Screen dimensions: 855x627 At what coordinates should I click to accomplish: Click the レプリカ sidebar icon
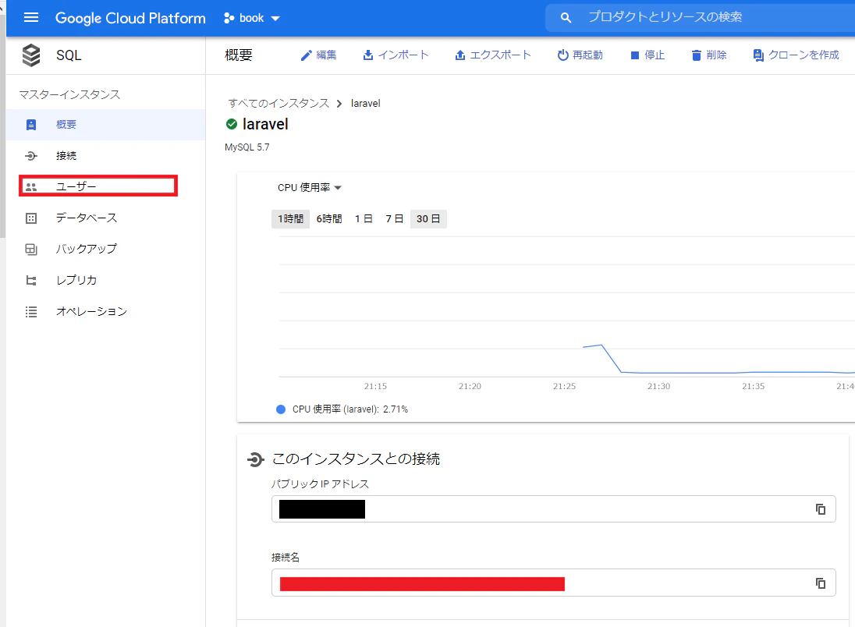(x=31, y=281)
